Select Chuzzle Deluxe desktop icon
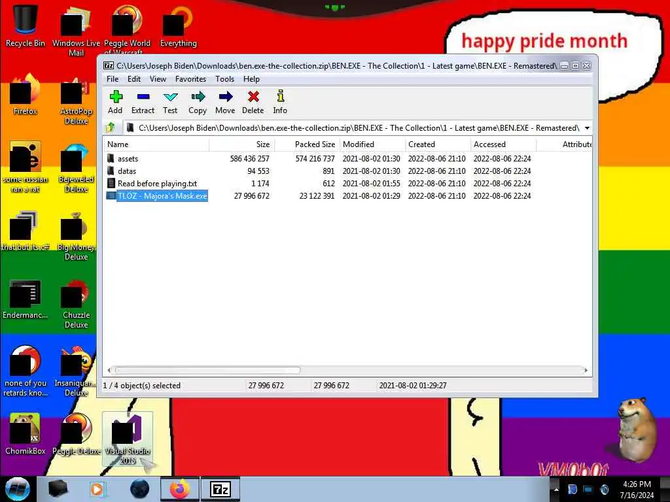The image size is (670, 502). click(76, 303)
